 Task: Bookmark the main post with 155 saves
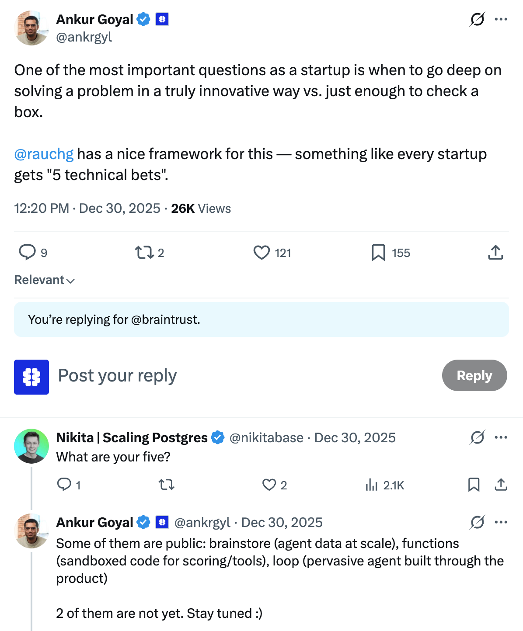[378, 253]
